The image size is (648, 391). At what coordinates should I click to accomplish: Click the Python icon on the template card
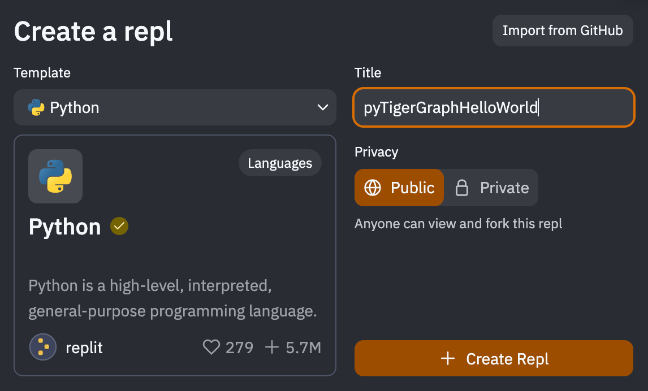click(55, 176)
